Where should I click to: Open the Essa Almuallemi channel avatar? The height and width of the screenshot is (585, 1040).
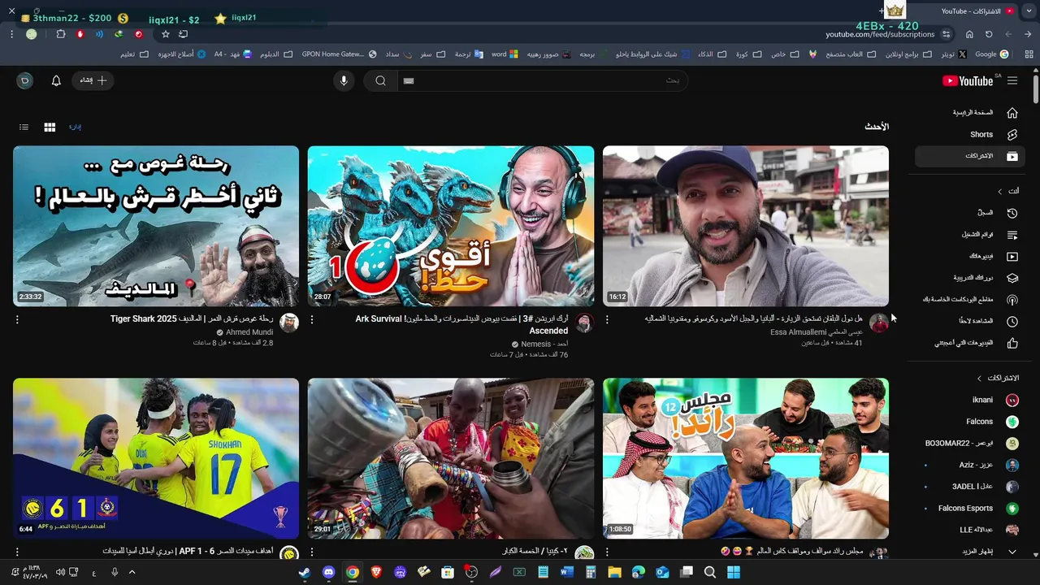(x=879, y=323)
